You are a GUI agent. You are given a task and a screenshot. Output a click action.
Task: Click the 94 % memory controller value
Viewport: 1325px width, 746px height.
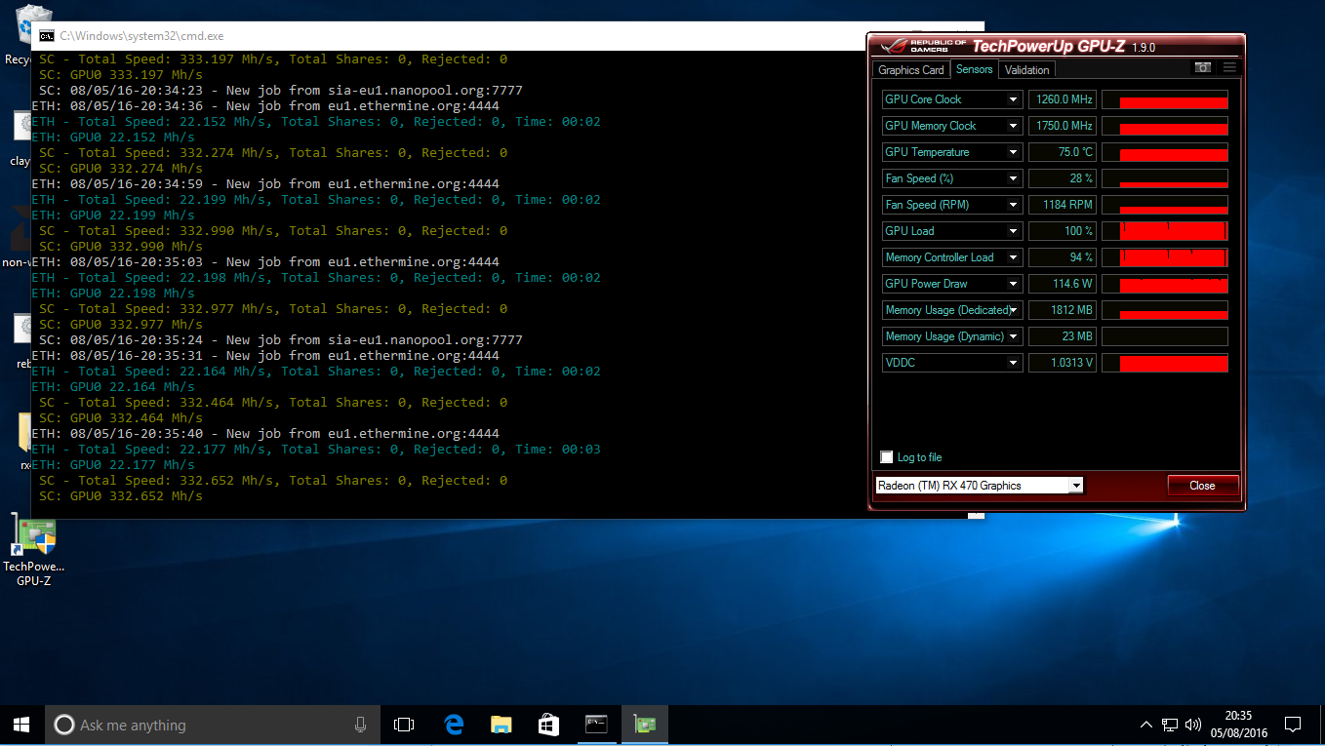point(1063,257)
